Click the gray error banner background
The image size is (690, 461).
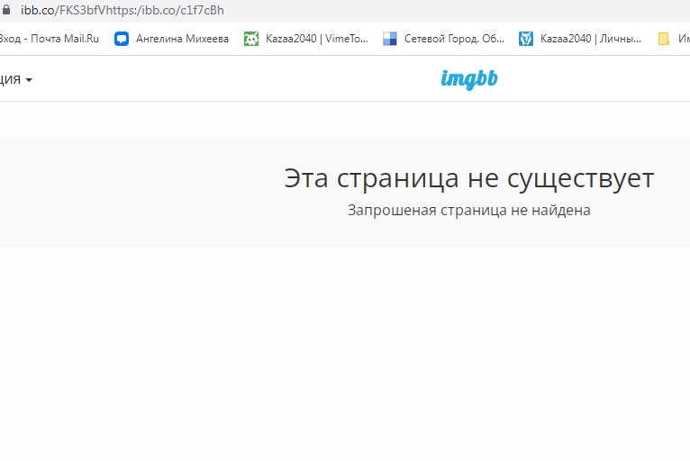pyautogui.click(x=135, y=191)
